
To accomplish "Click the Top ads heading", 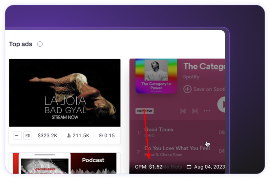I will 21,45.
